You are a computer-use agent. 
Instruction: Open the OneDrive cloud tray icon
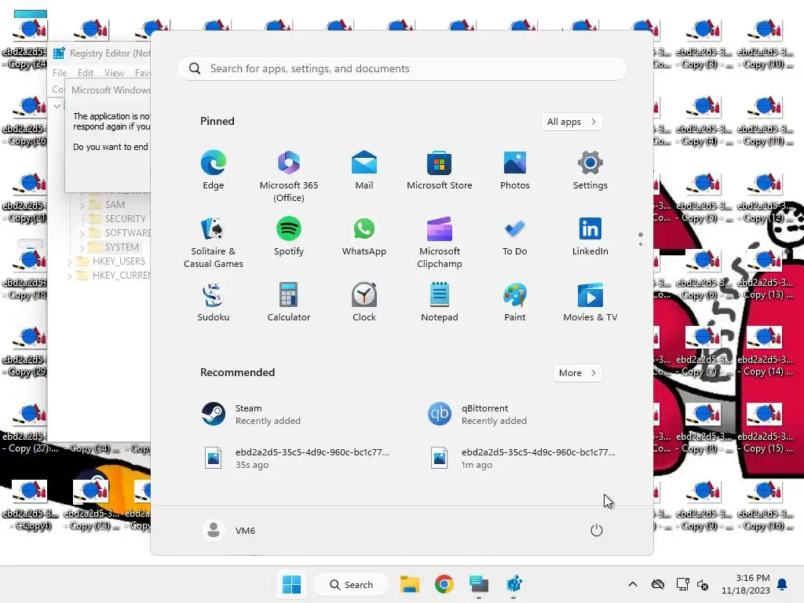pos(658,584)
